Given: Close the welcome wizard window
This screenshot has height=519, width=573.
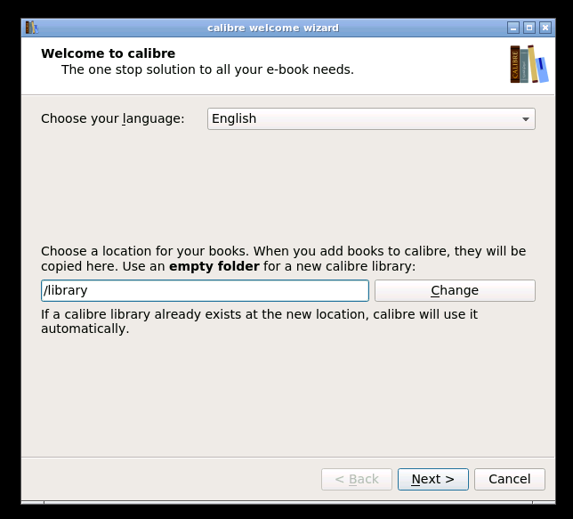Looking at the screenshot, I should [545, 28].
